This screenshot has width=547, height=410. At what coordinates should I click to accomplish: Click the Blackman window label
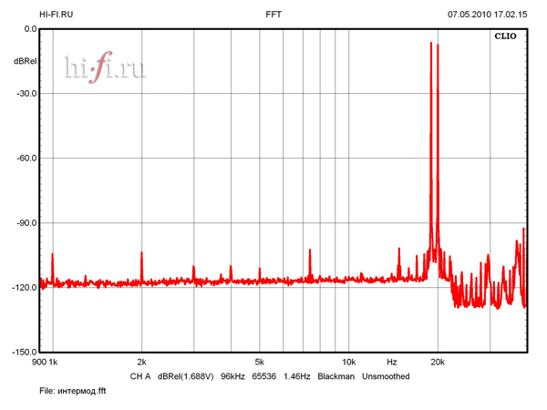pos(335,376)
